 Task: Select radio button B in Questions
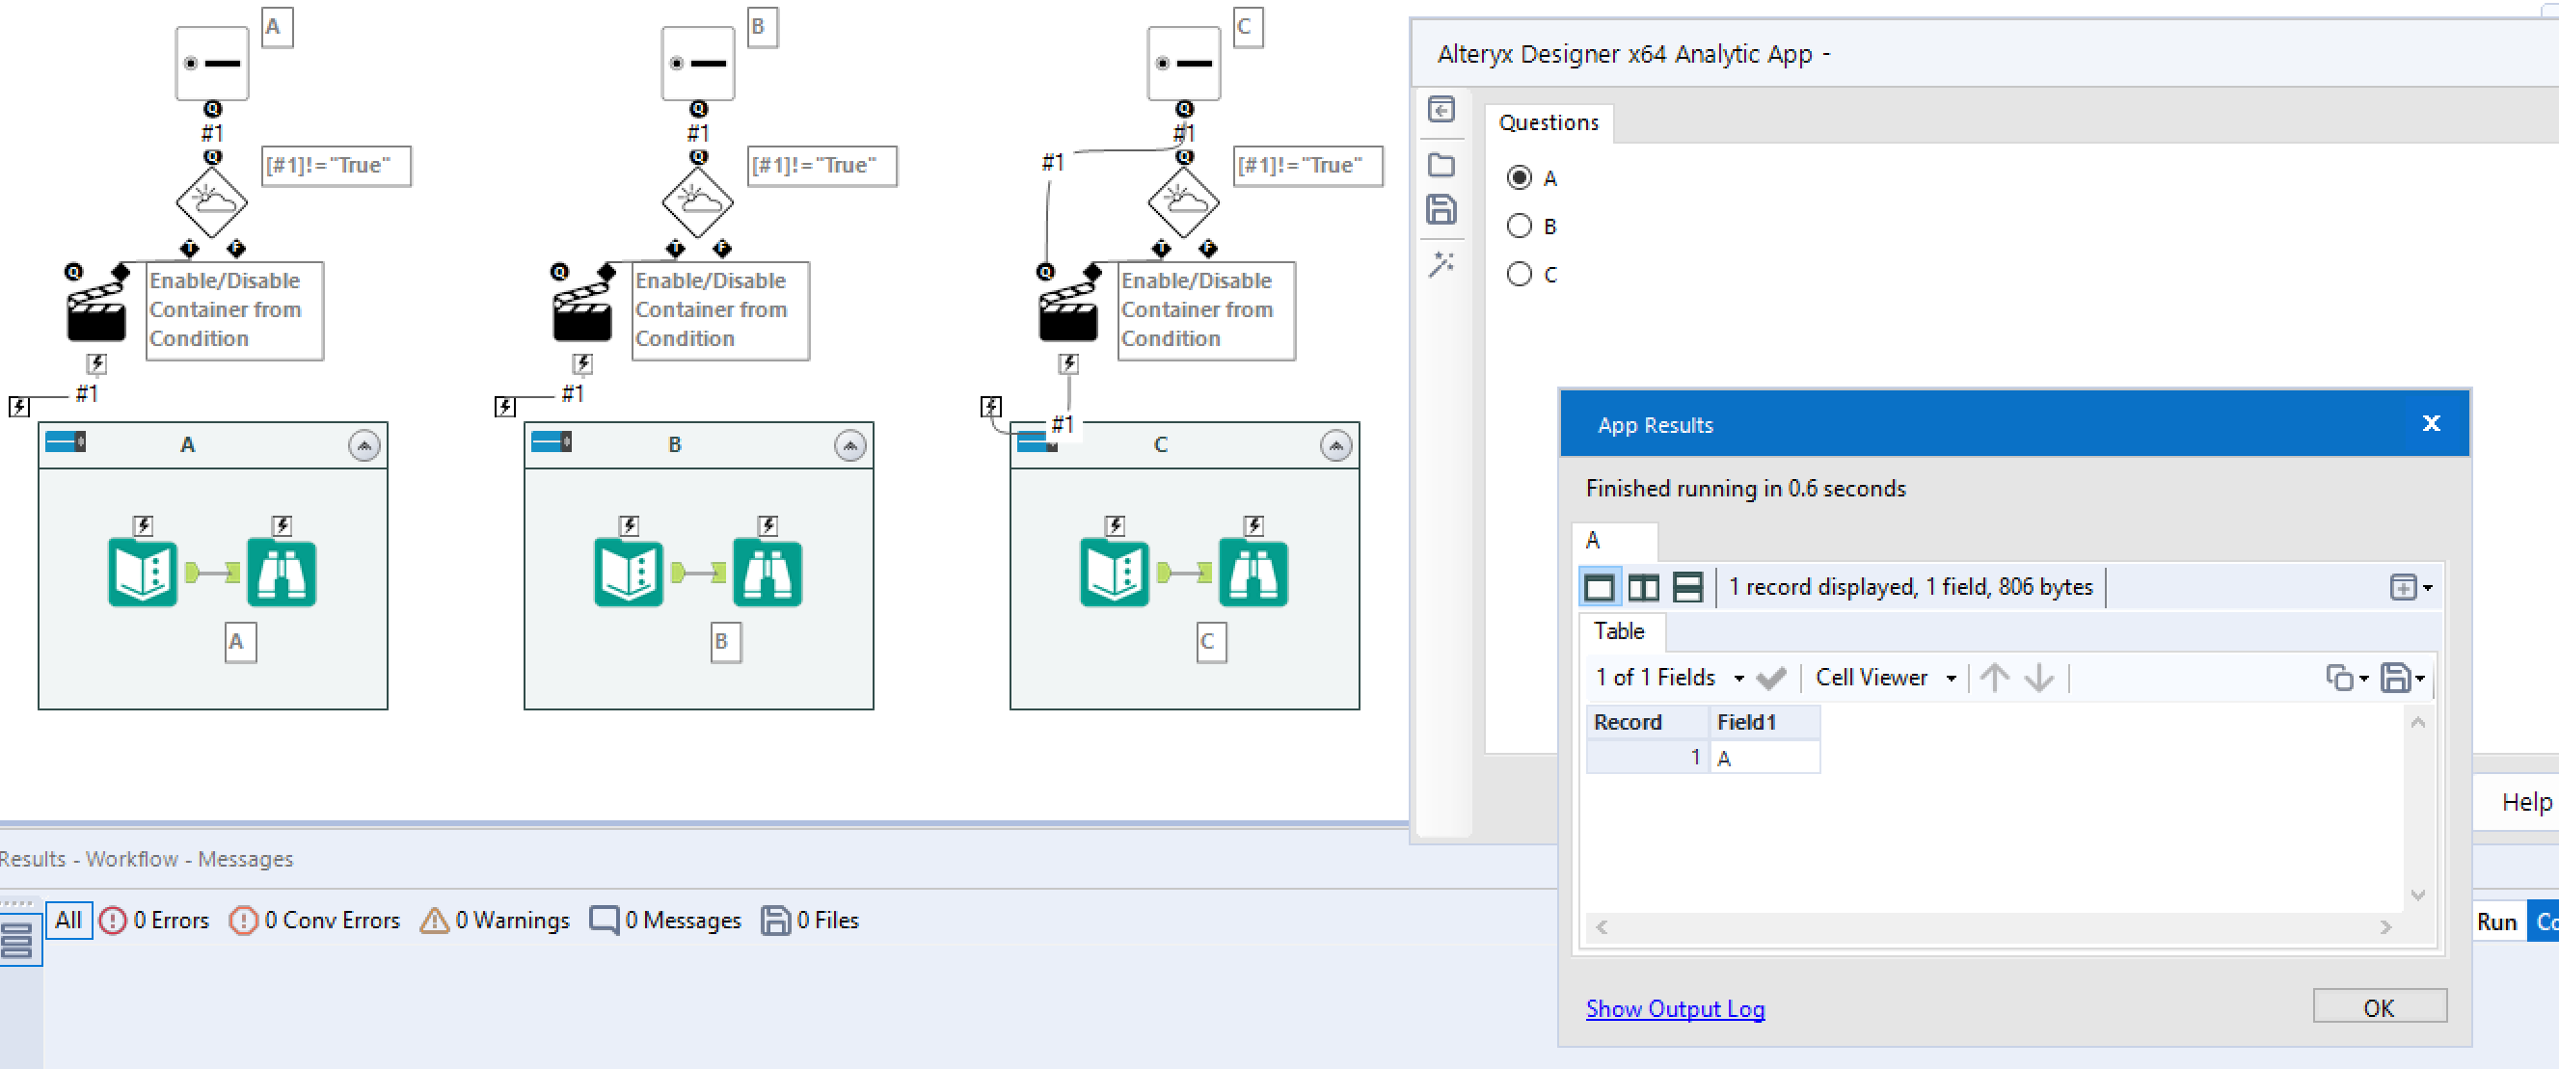click(x=1519, y=226)
